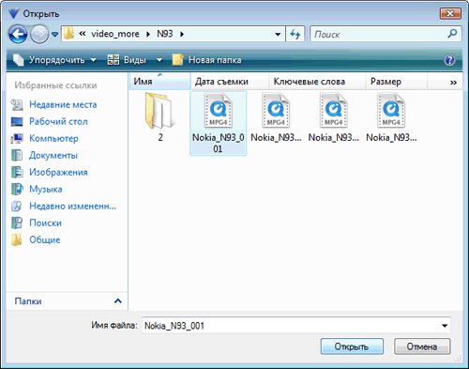469x369 pixels.
Task: Click the folder icon in address bar
Action: [x=68, y=34]
